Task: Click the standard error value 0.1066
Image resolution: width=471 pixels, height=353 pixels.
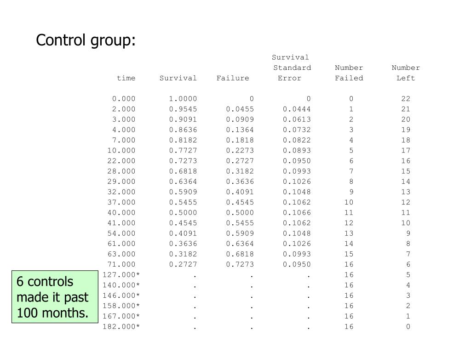Action: click(297, 213)
